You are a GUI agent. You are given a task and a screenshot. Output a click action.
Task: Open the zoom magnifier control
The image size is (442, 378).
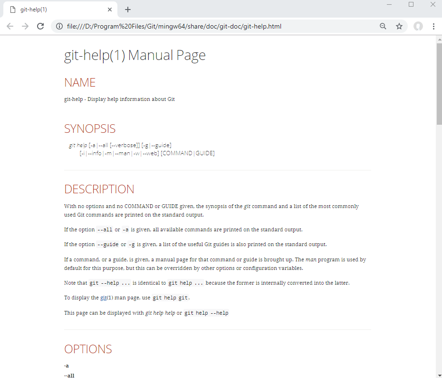tap(383, 26)
